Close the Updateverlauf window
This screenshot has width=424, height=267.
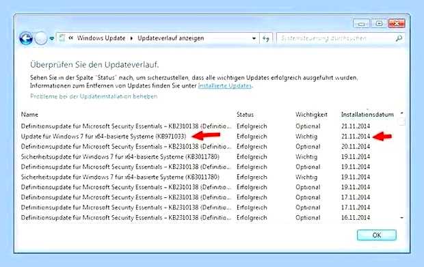[x=397, y=23]
